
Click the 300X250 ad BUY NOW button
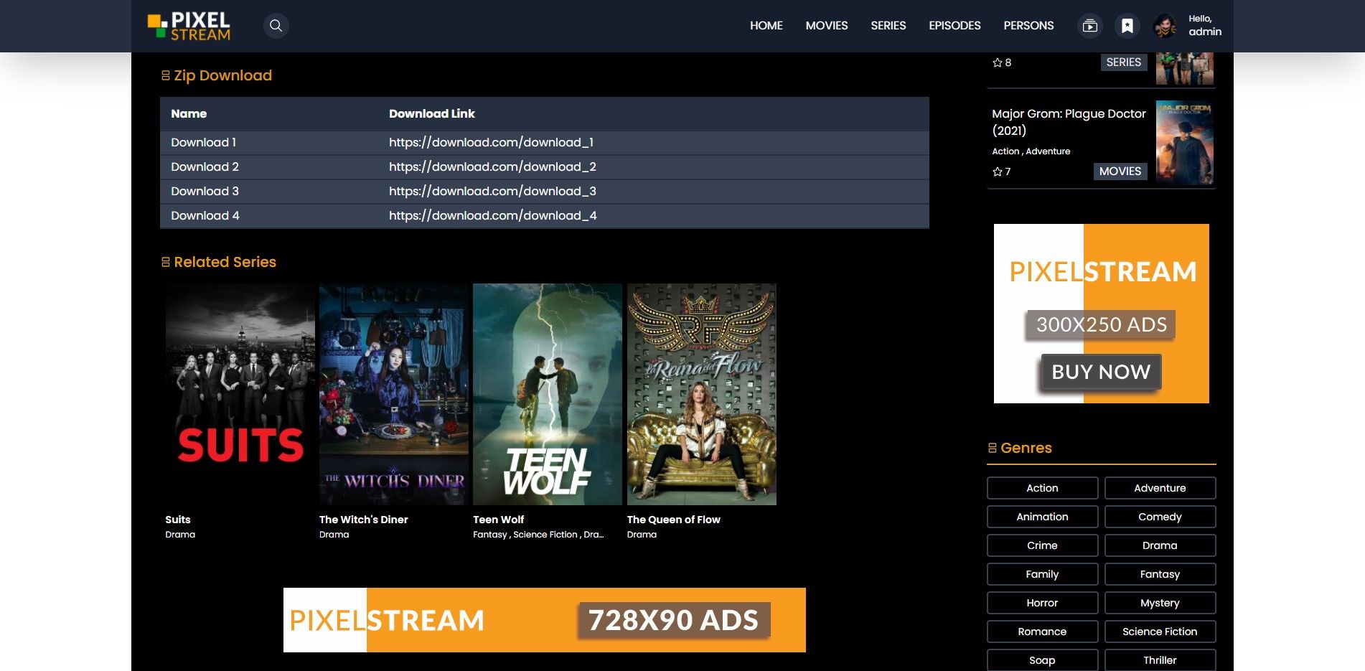pos(1101,372)
